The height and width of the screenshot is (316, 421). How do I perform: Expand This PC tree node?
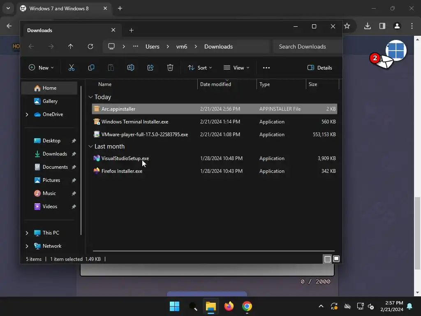coord(27,233)
